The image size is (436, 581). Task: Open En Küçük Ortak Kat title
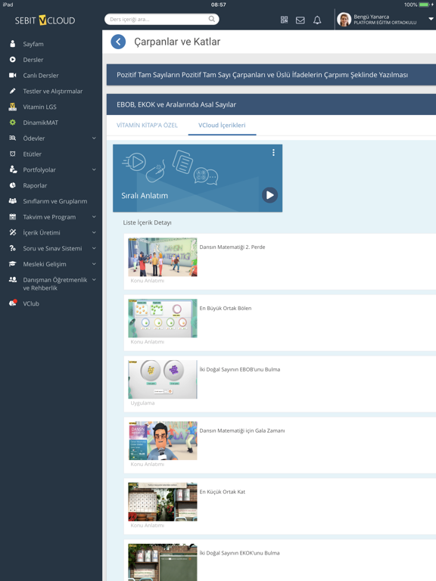223,492
